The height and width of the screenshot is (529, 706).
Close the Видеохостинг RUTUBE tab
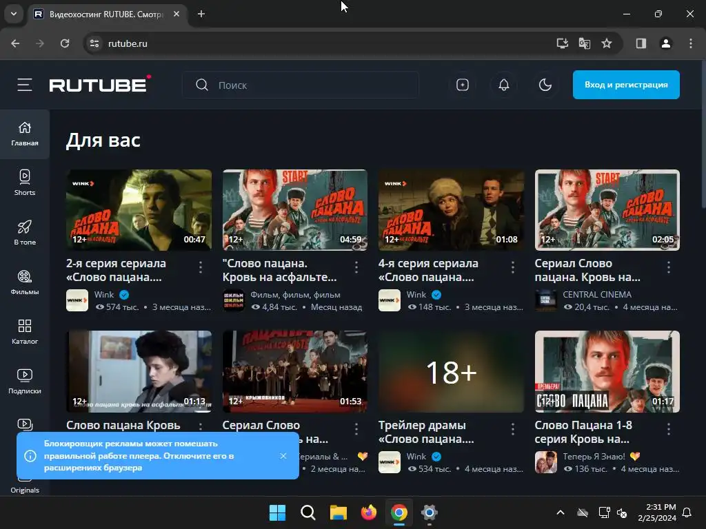[176, 14]
